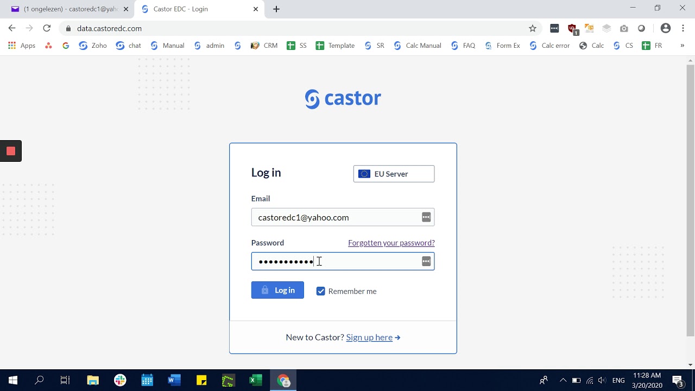Show more bookmarks via the chevron
The height and width of the screenshot is (391, 695).
point(682,46)
